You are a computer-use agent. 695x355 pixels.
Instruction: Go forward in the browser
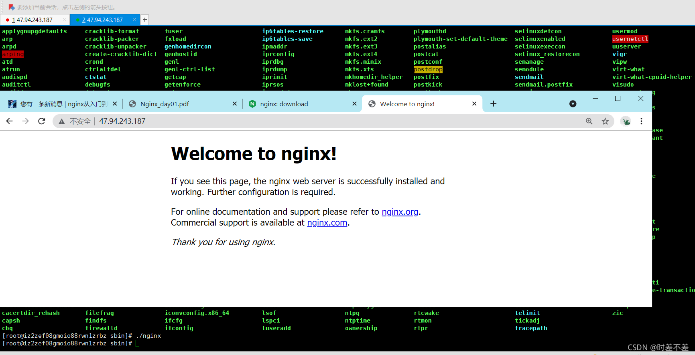(x=26, y=121)
